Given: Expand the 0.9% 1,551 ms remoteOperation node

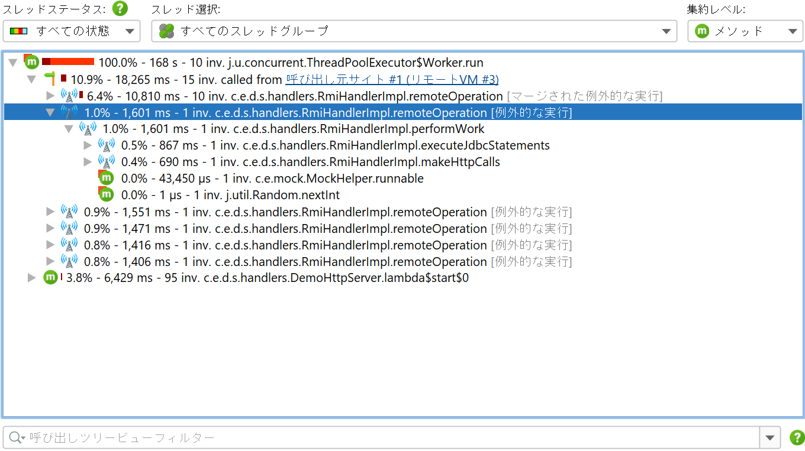Looking at the screenshot, I should 50,212.
